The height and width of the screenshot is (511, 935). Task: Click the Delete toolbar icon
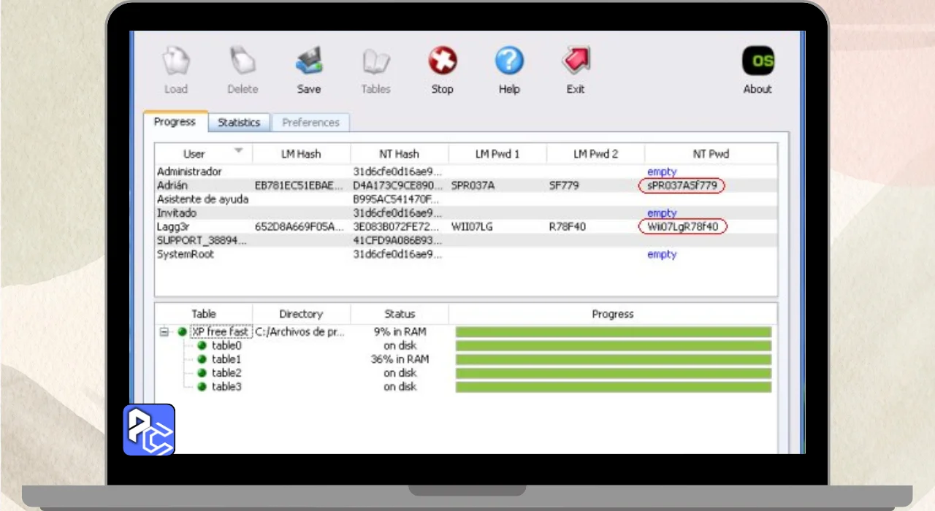(x=242, y=62)
